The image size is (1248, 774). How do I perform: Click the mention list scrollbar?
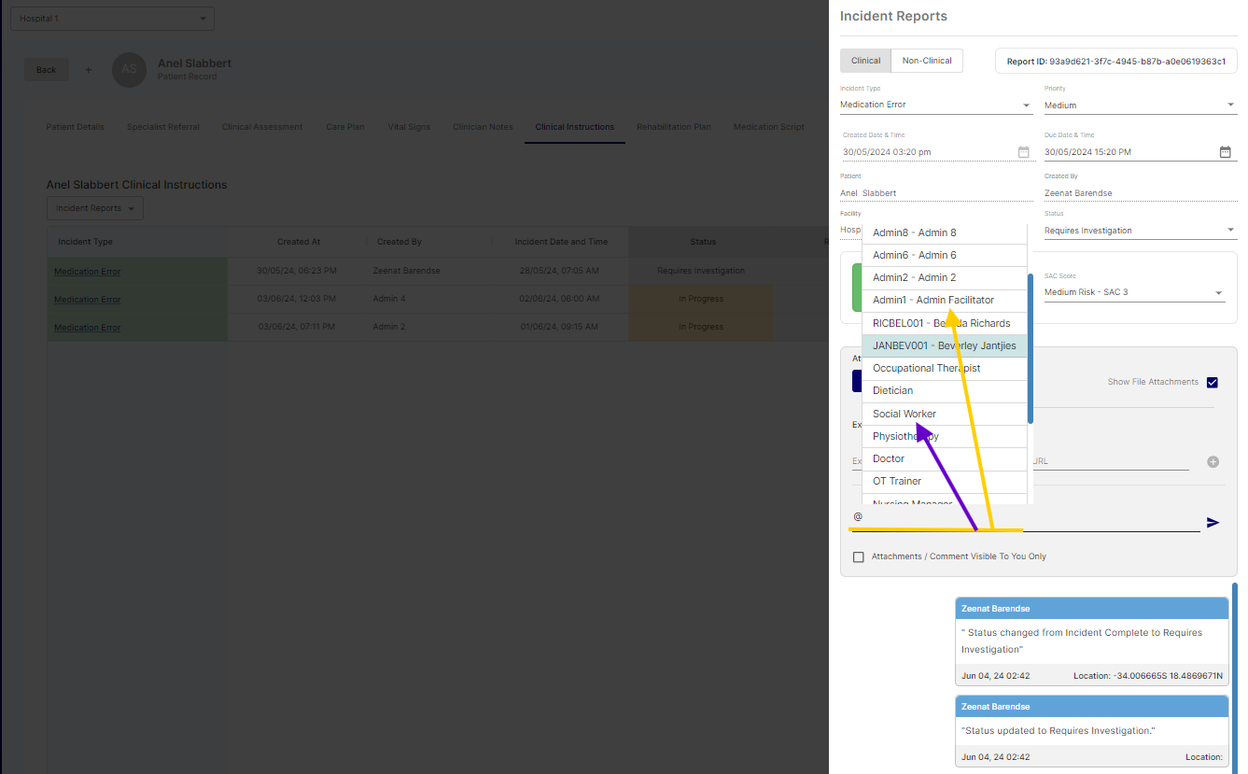tap(1031, 345)
